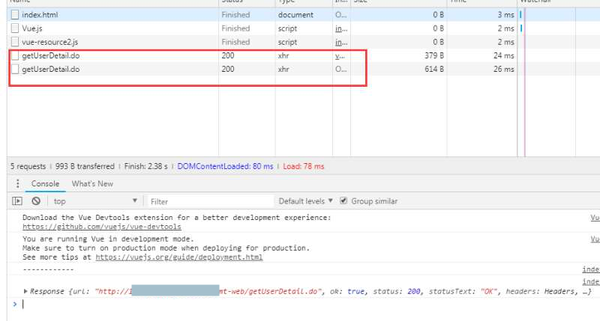Click the console Filter input field
Viewport: 600px width, 321px height.
[x=210, y=201]
